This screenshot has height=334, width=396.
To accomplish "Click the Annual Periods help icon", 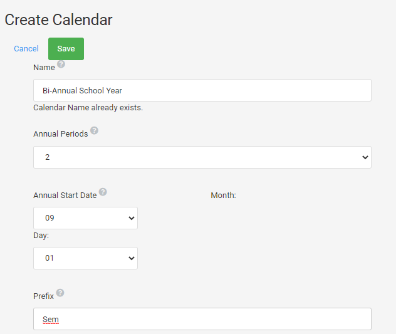I will [x=94, y=130].
